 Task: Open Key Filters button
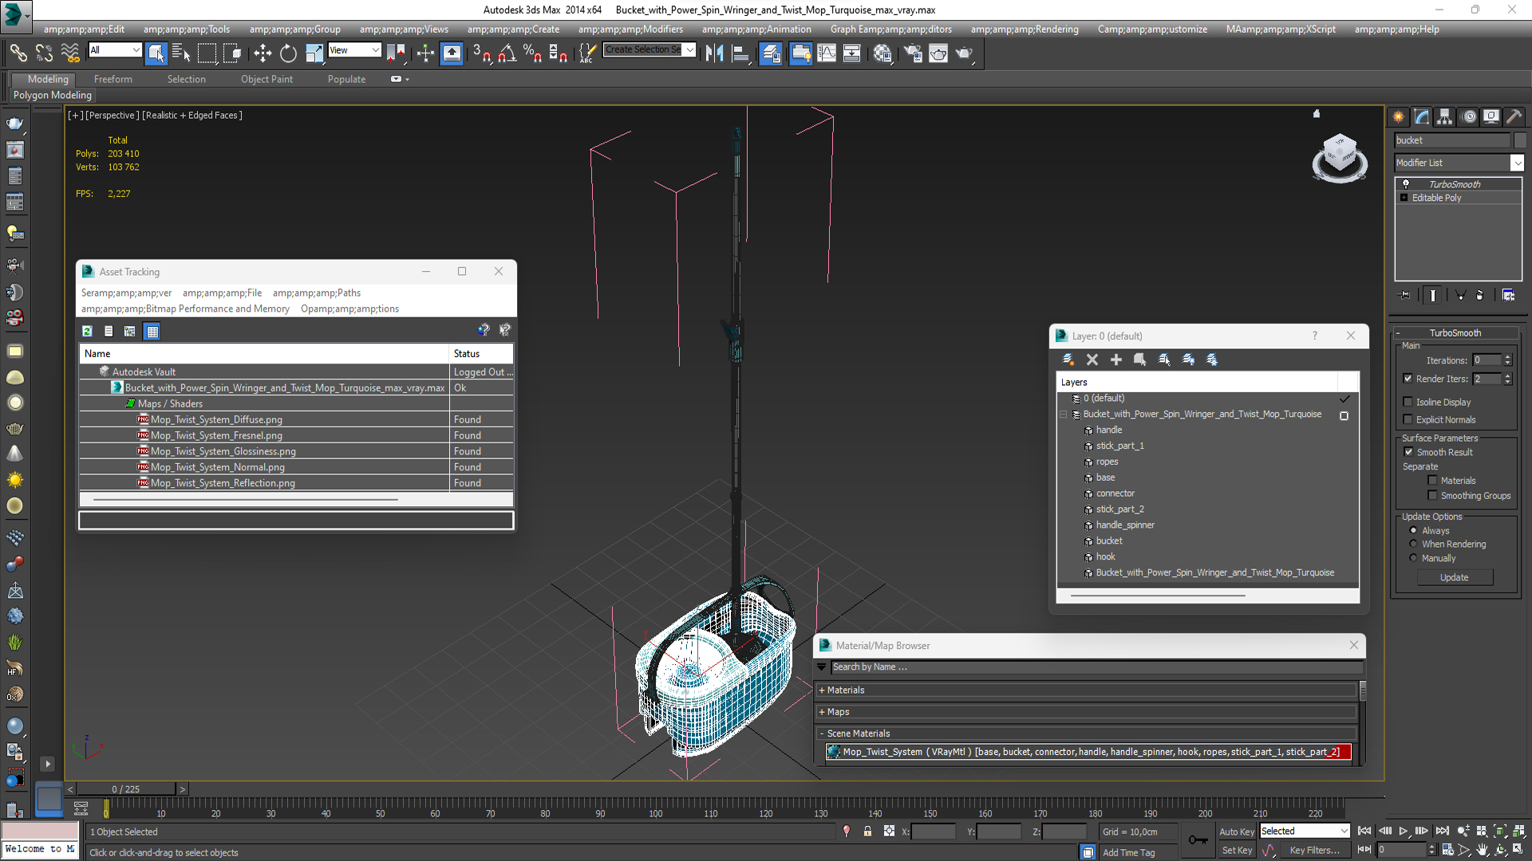1314,851
